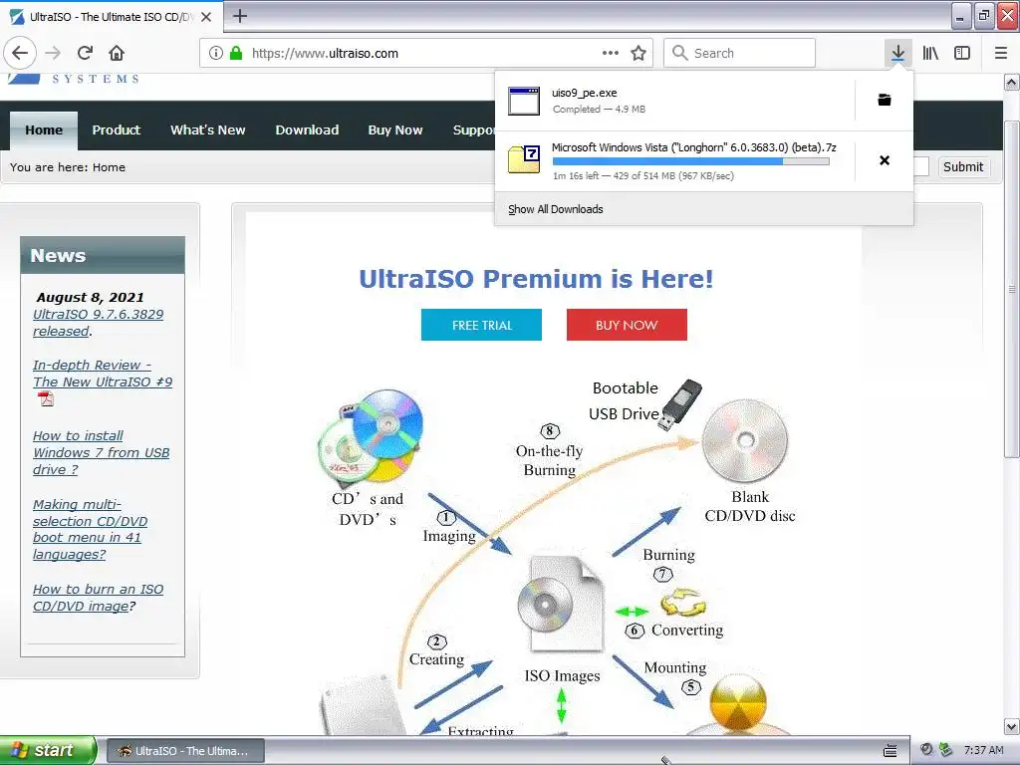
Task: Reload the current page
Action: [86, 53]
